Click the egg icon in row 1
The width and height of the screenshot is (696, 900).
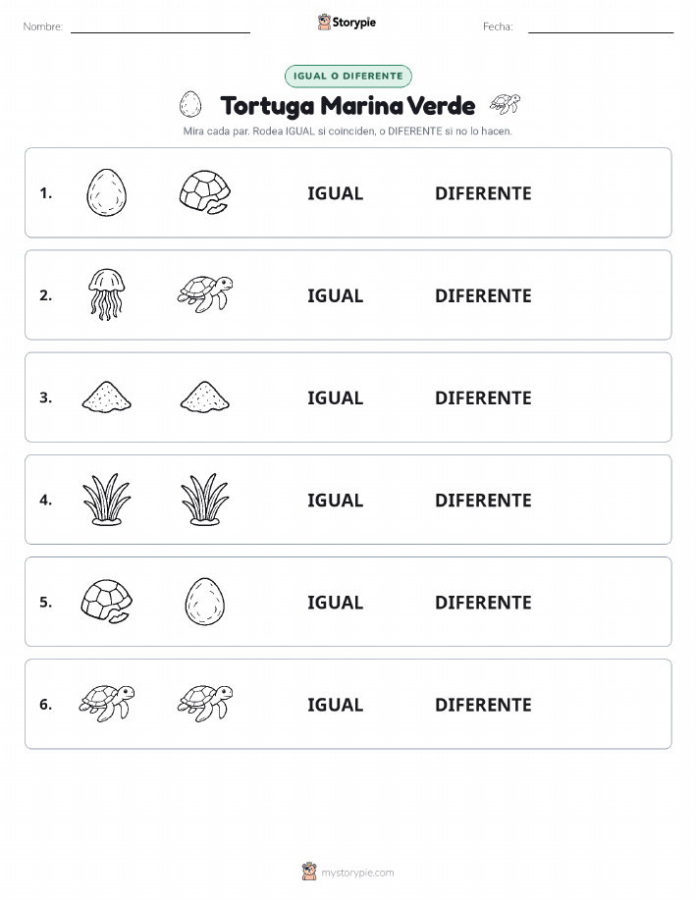[106, 192]
